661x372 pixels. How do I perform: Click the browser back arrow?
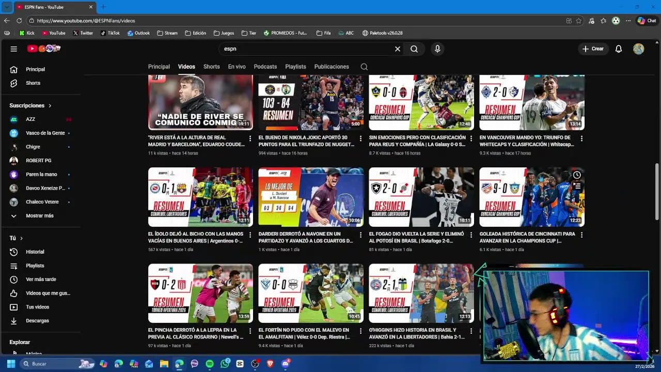tap(7, 21)
